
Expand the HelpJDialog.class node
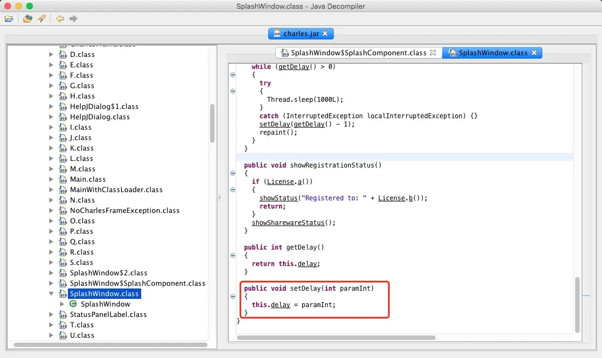point(51,117)
